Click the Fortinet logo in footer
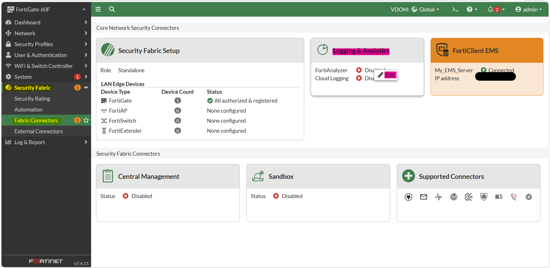Viewport: 550px width, 268px height. click(46, 261)
